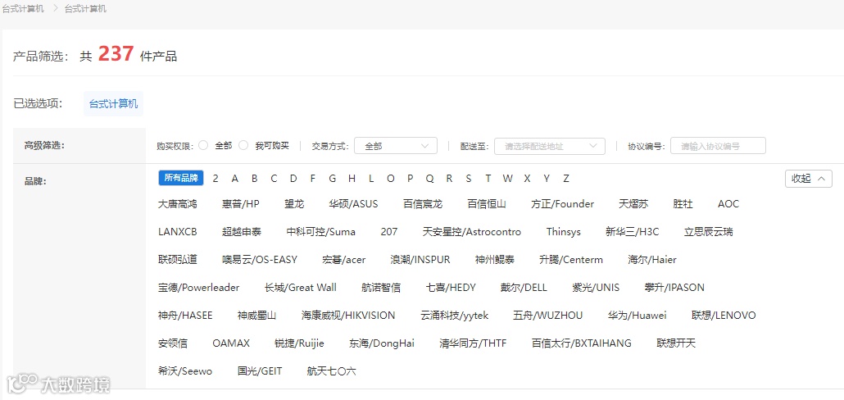This screenshot has height=400, width=844.
Task: Filter brands by letter T
Action: coord(488,179)
